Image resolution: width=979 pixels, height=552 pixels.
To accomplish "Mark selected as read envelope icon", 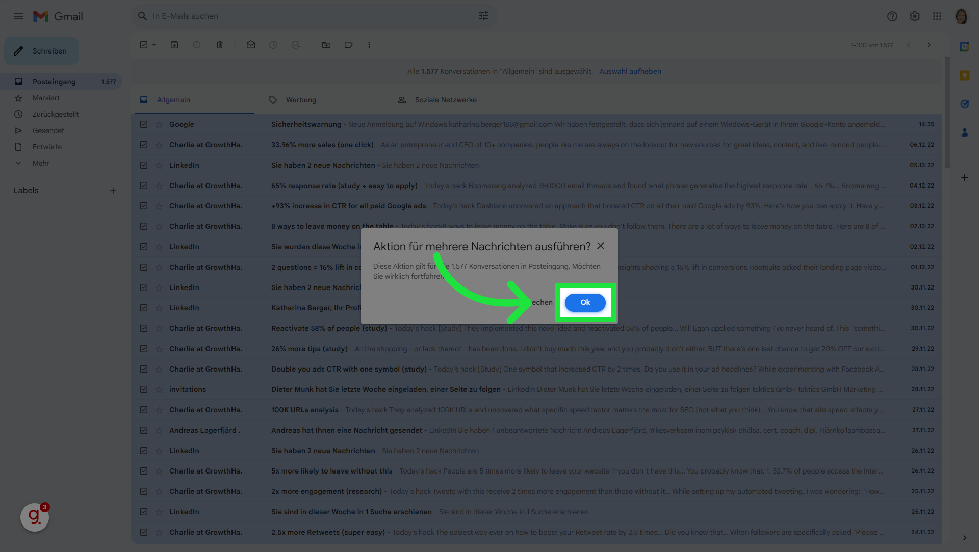I will (251, 45).
